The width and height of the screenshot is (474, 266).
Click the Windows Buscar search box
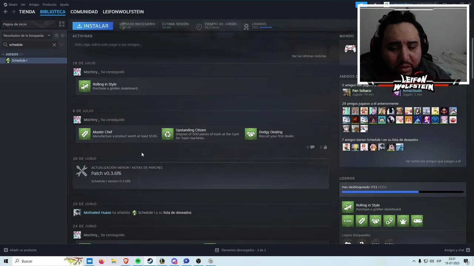[48, 261]
